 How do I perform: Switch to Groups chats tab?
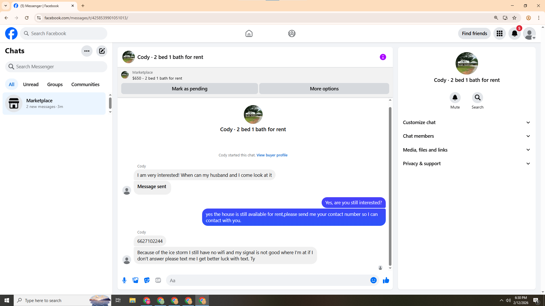coord(55,84)
